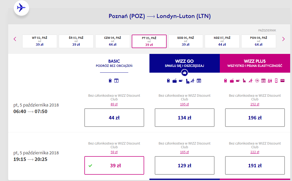Click the pink airplane circle icon under WIZZ PLUS
292x181 pixels.
[257, 81]
